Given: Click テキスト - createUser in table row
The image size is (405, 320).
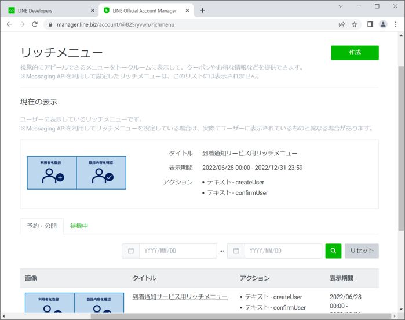Looking at the screenshot, I should 273,297.
